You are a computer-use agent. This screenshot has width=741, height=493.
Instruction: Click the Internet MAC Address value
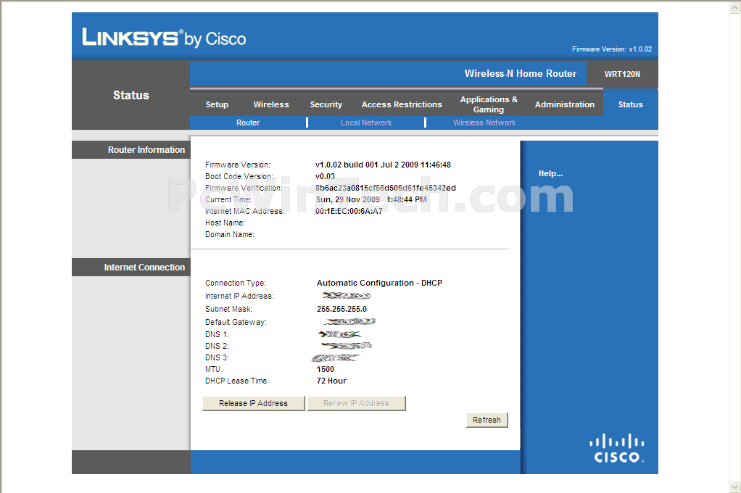349,211
